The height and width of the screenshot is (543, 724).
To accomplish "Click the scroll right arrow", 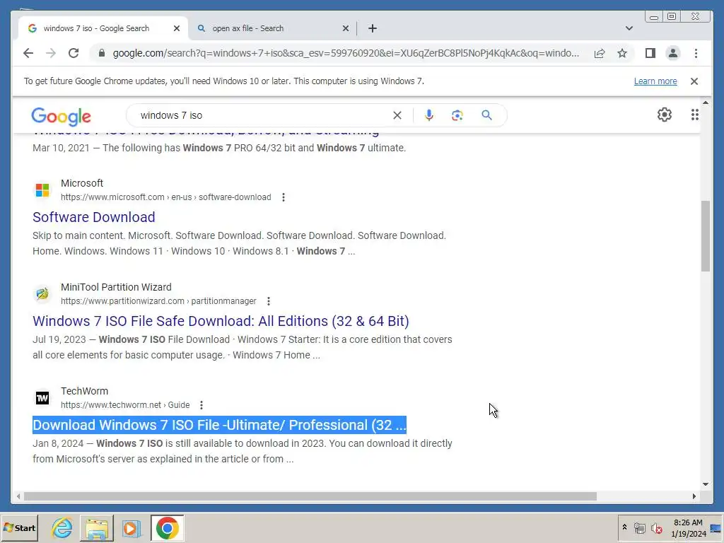I will [x=694, y=496].
